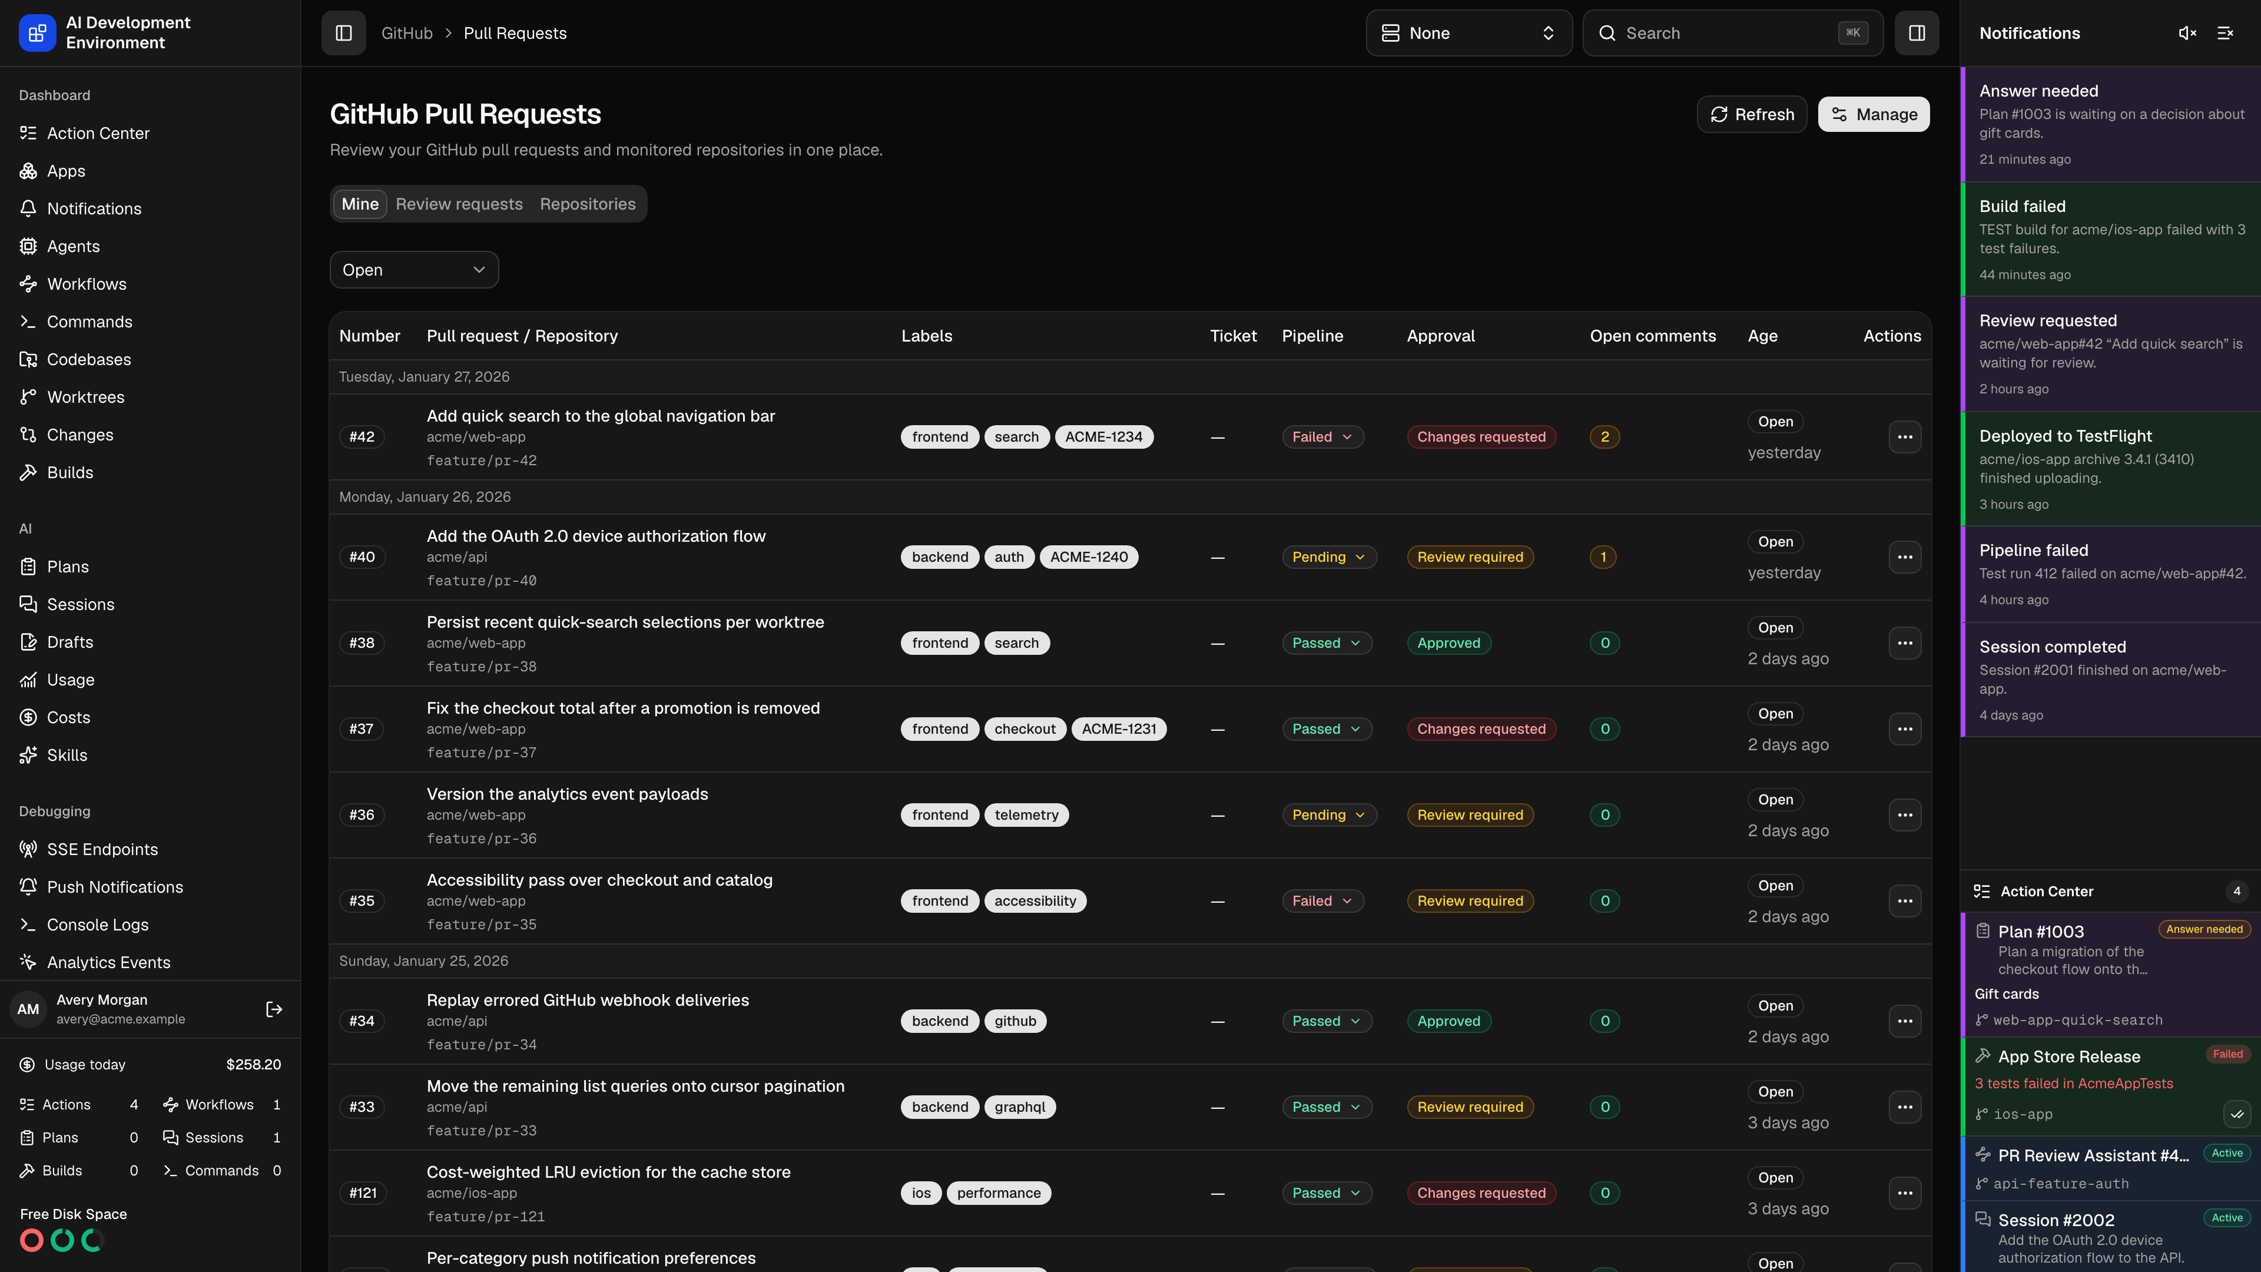Switch to the Mine tab
2261x1272 pixels.
pos(360,204)
